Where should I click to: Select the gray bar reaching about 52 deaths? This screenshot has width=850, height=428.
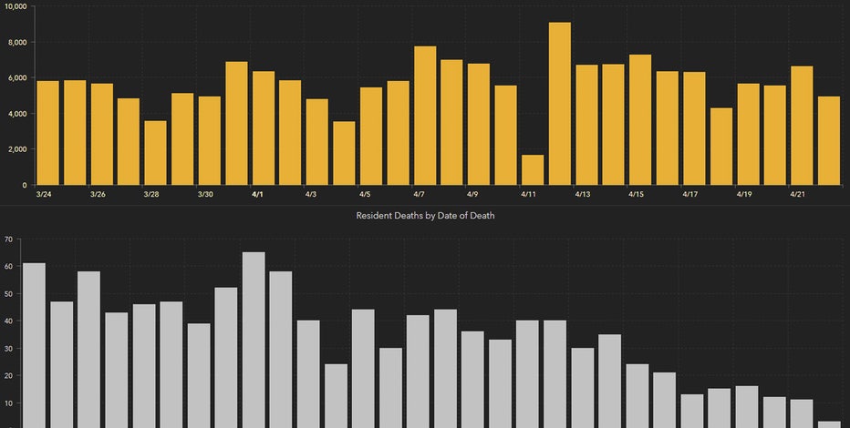226,358
